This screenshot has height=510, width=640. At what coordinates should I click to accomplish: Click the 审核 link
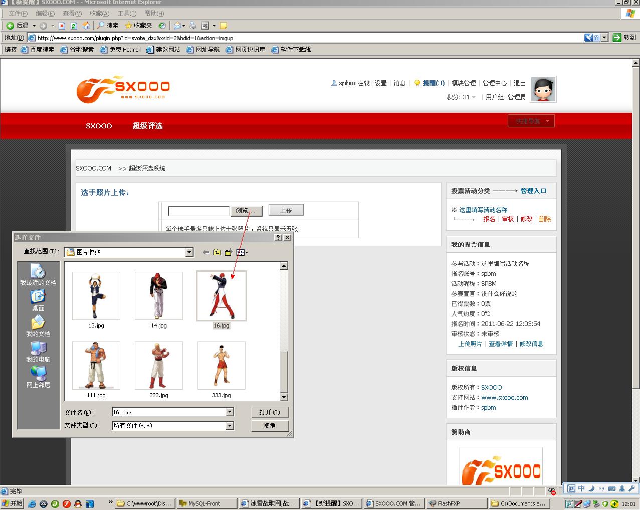pos(508,219)
